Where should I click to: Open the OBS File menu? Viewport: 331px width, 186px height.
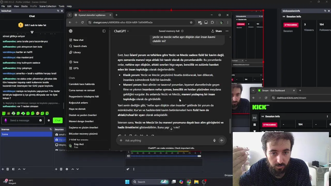coord(3,6)
